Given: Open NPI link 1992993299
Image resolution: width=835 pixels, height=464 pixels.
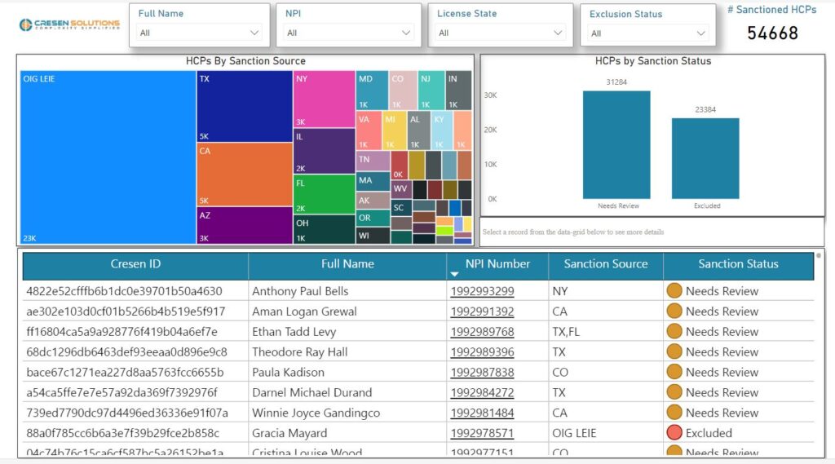Looking at the screenshot, I should [x=482, y=291].
